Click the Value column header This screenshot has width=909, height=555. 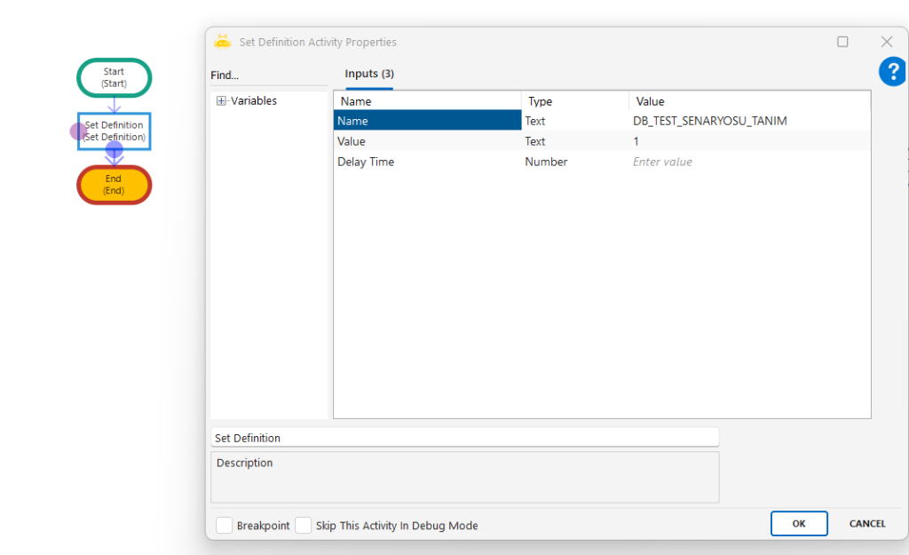pos(650,101)
